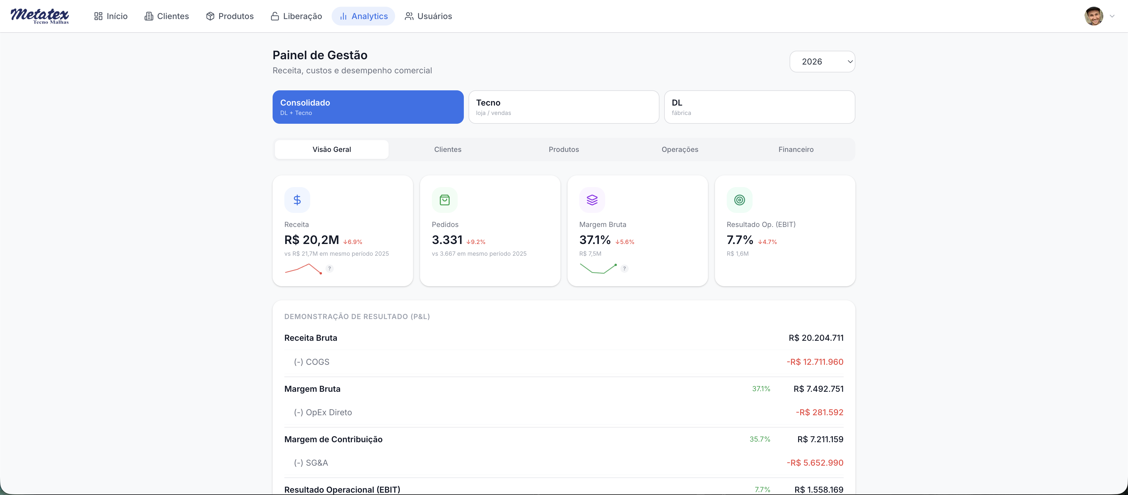Click the Metatex logo

click(x=39, y=16)
